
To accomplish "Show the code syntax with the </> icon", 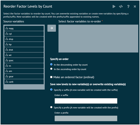I will tap(121, 6).
